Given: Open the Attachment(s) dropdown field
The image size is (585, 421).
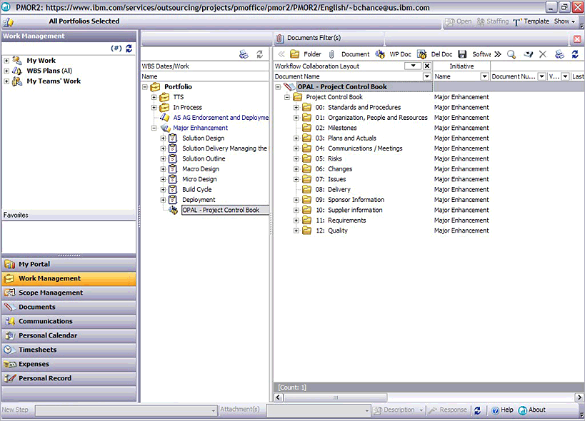Looking at the screenshot, I should pyautogui.click(x=319, y=410).
